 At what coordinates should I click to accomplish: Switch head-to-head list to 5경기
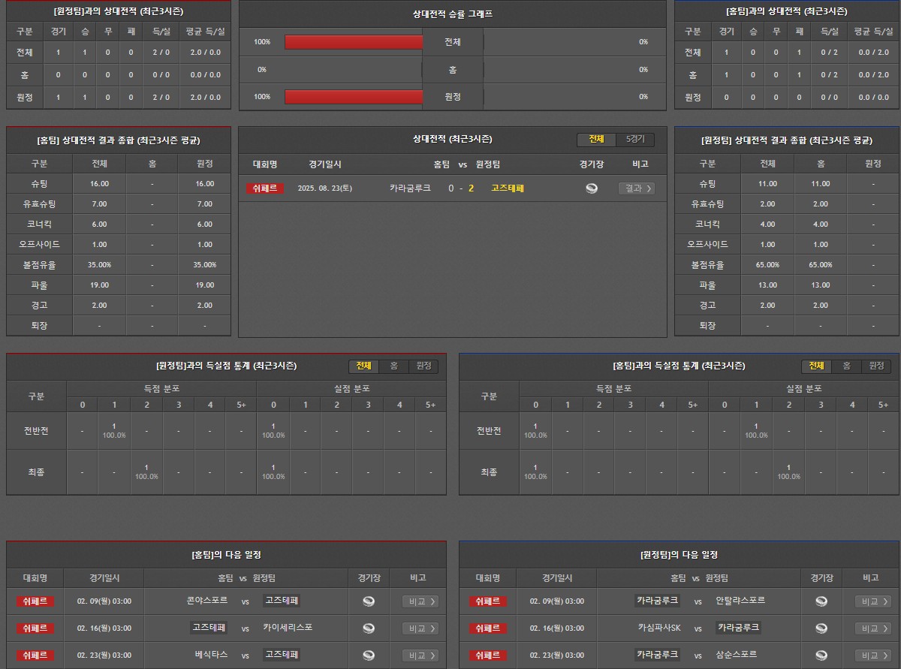tap(635, 140)
